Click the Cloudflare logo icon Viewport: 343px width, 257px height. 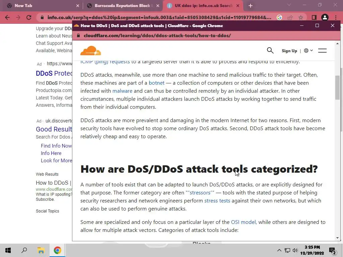pyautogui.click(x=90, y=51)
